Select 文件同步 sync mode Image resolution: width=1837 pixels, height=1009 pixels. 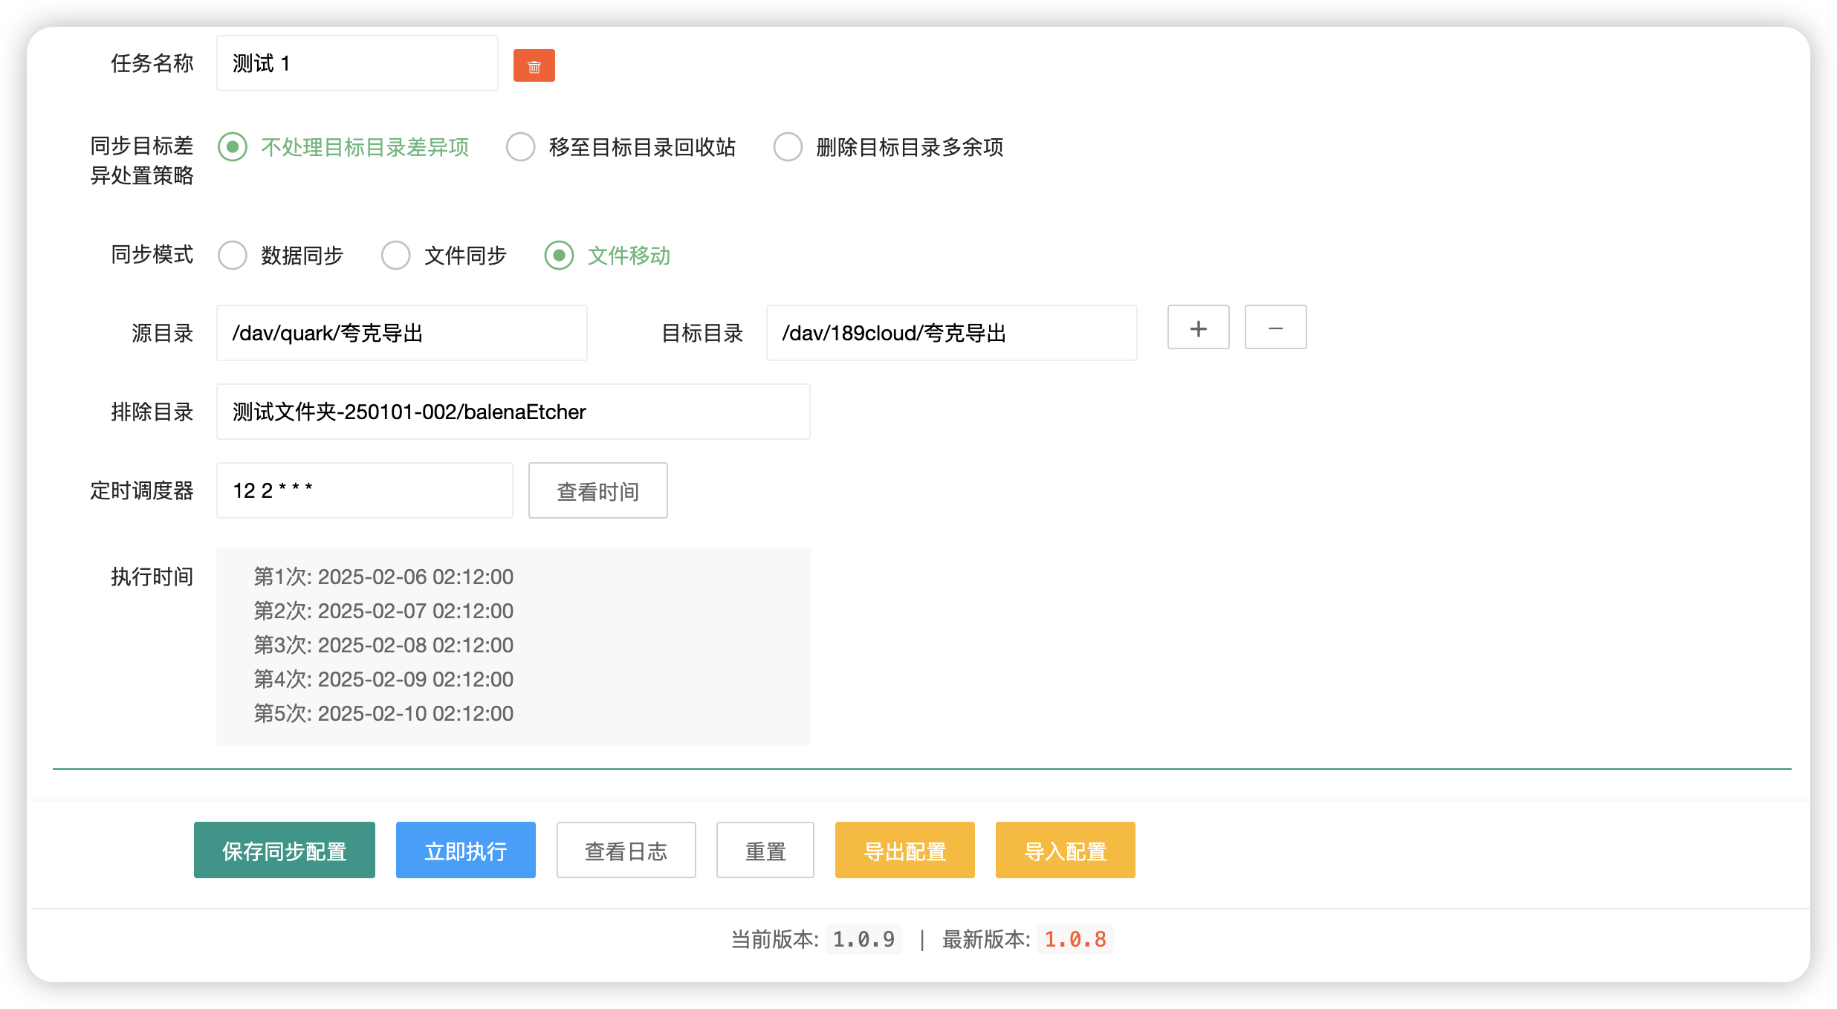(396, 256)
